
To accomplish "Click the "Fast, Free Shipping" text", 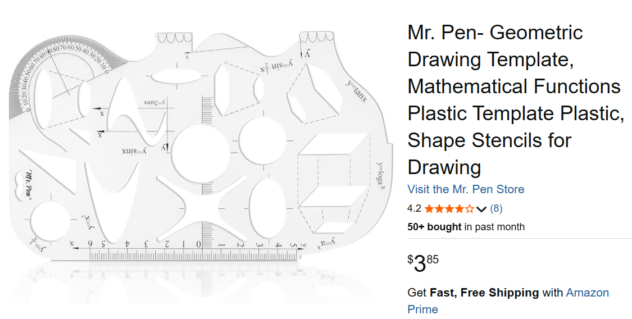I will 484,293.
